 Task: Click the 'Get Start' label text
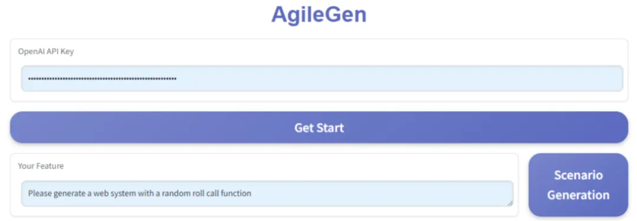tap(319, 127)
